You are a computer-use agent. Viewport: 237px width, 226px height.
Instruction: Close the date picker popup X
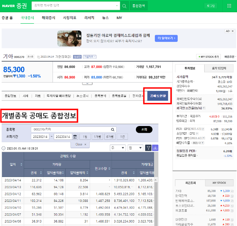coord(85,144)
